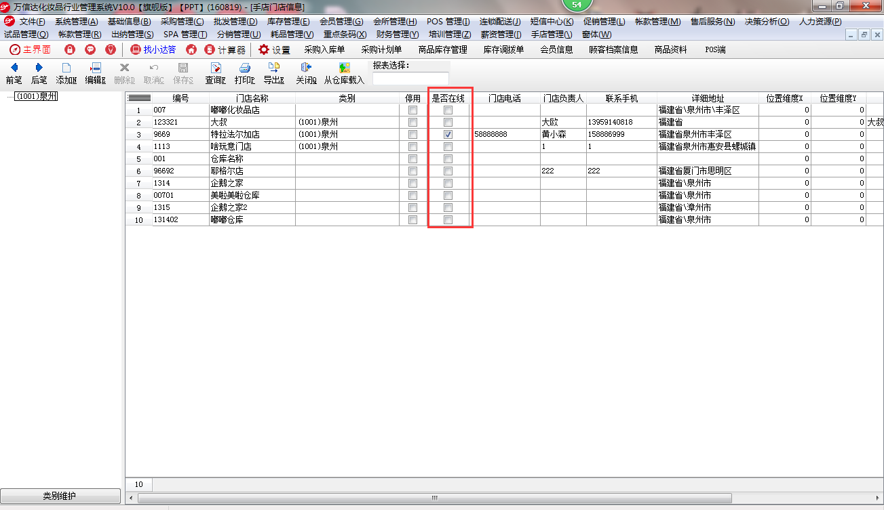The height and width of the screenshot is (510, 884).
Task: Check 停用 for 啥玩意门店
Action: [412, 147]
